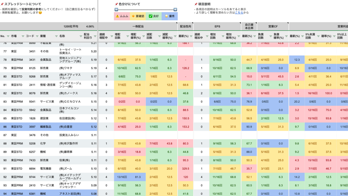Click the left arrow of the color legend
Screen dimensions: 348x196
116,9
